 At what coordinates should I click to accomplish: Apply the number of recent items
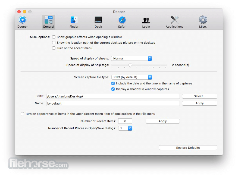[x=163, y=121]
